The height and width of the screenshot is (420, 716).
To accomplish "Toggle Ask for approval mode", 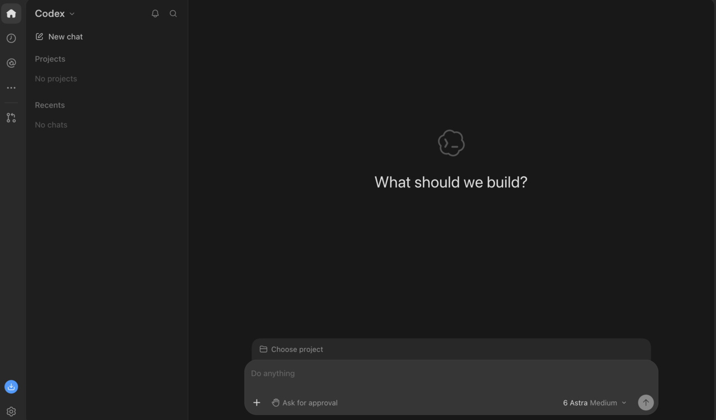I will click(x=305, y=403).
